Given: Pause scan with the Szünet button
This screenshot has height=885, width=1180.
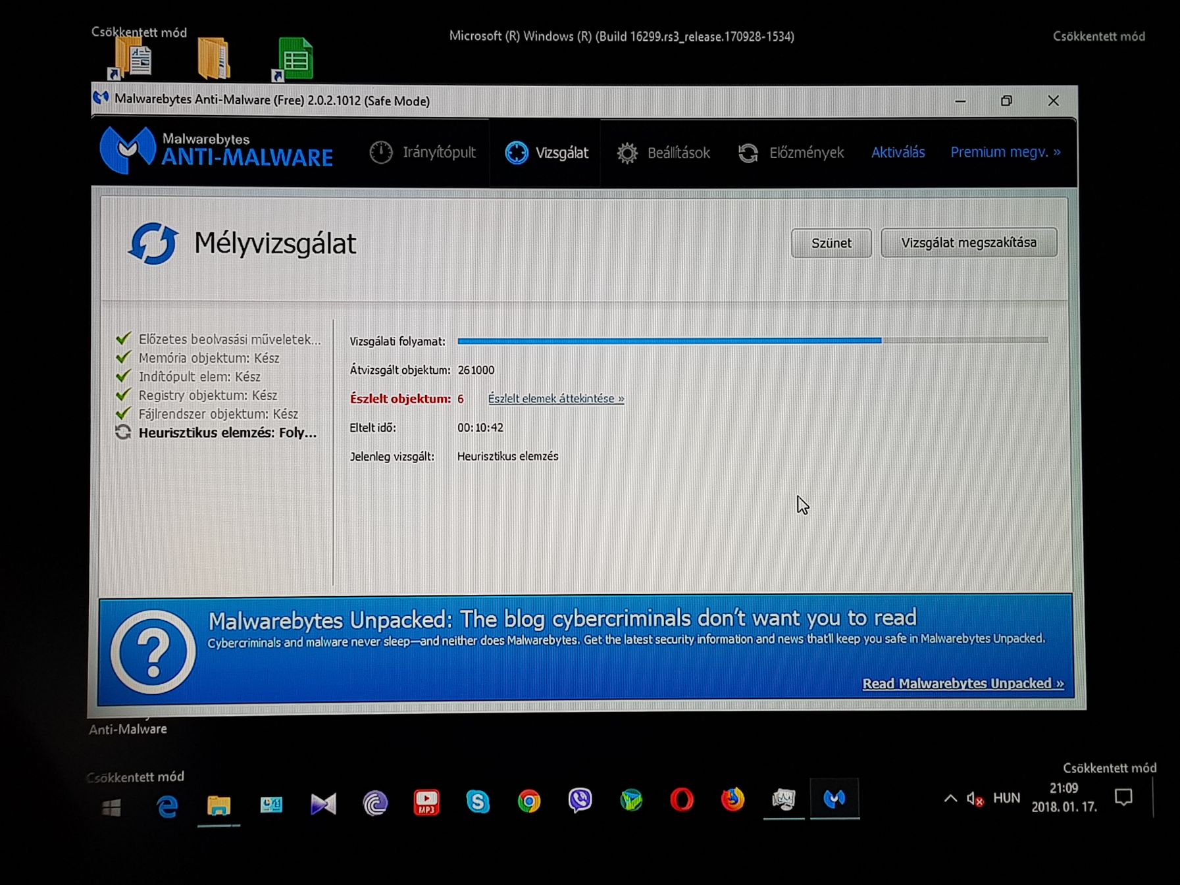Looking at the screenshot, I should (831, 243).
